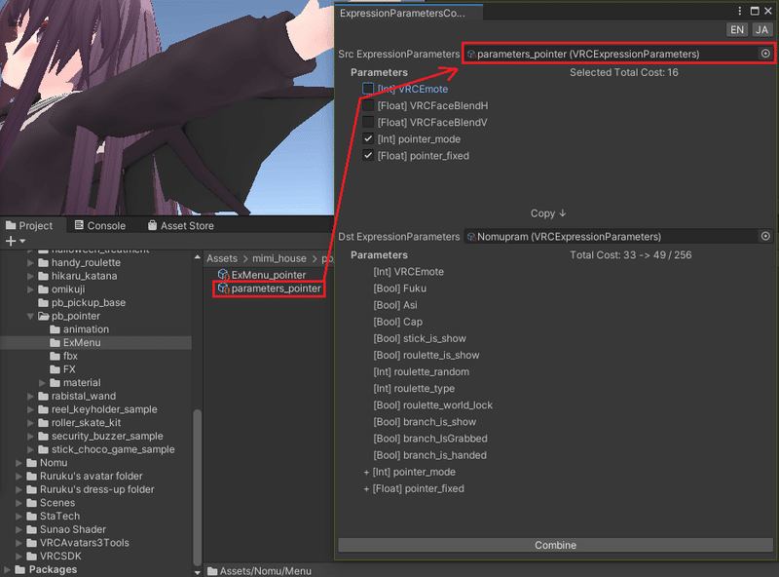Click the Sunao Shader folder icon
The image size is (779, 577).
(32, 530)
